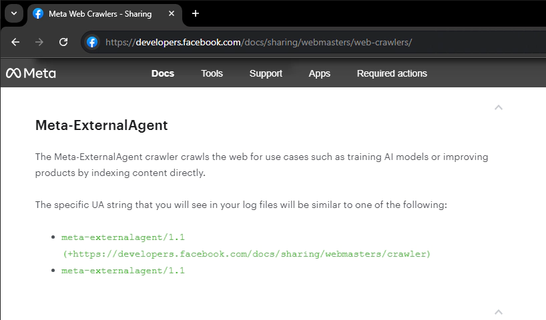Click the short meta-externalagent/1.1 string without URL
This screenshot has height=320, width=546.
(x=123, y=271)
